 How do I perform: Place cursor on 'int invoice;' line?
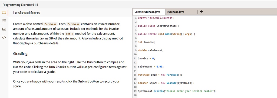coord(146,42)
